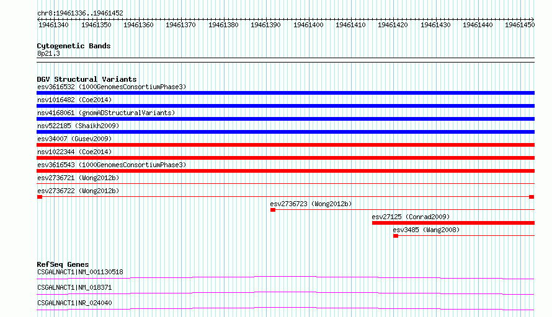Click the 8p21.3 cytogenetic band label
Screen dimensions: 552x317
(48, 53)
